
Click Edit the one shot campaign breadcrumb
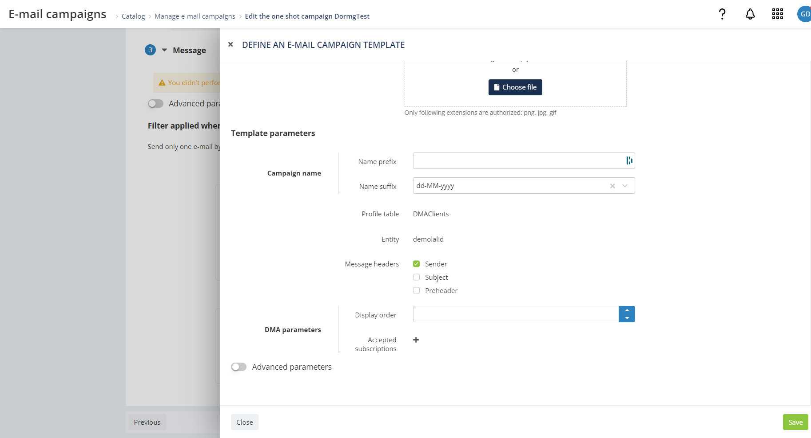click(x=307, y=16)
